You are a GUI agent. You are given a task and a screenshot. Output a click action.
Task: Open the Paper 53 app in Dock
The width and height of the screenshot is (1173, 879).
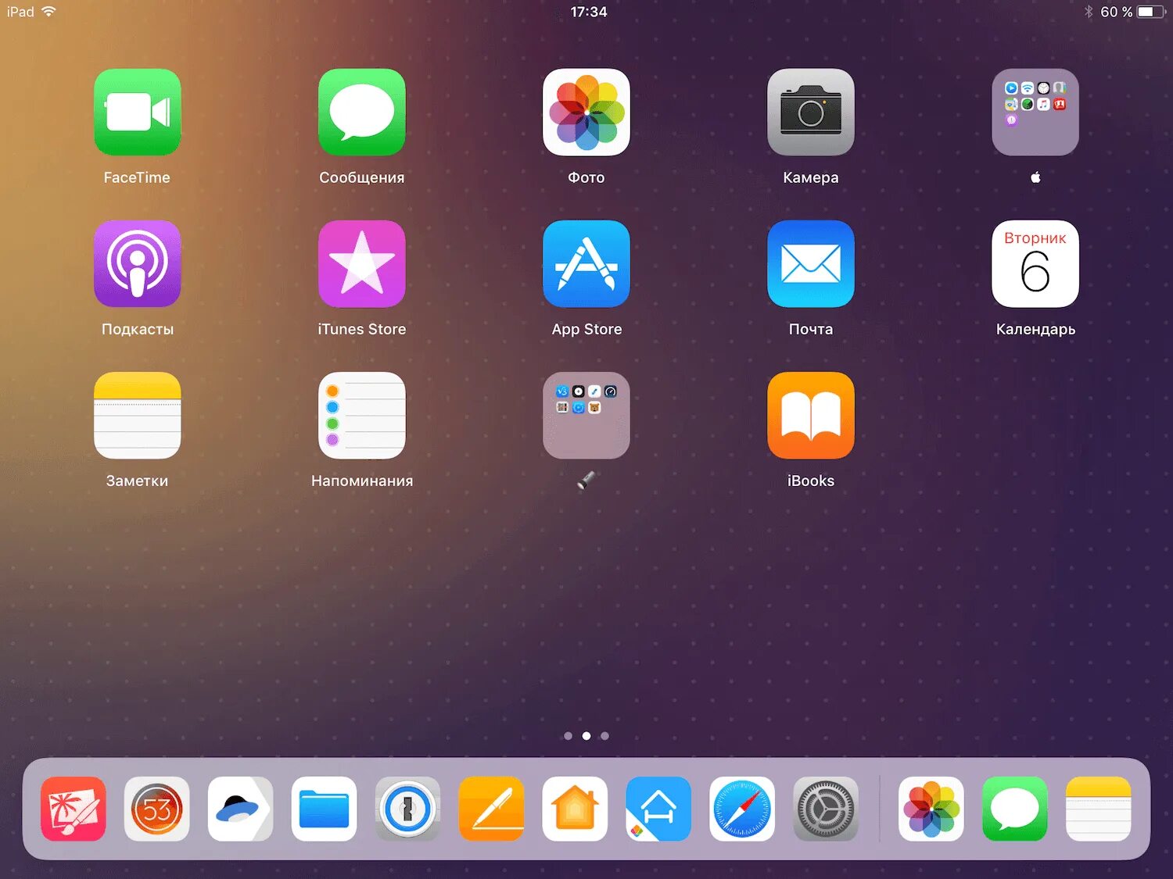click(156, 809)
